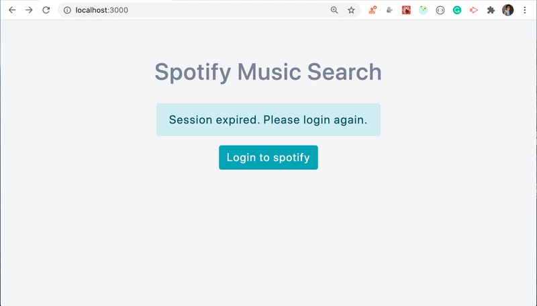Open the zoom magnifier in address bar
The height and width of the screenshot is (306, 537).
(334, 10)
